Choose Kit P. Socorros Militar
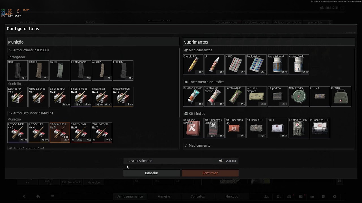Viewport: 362px width, 203px height. tap(214, 128)
